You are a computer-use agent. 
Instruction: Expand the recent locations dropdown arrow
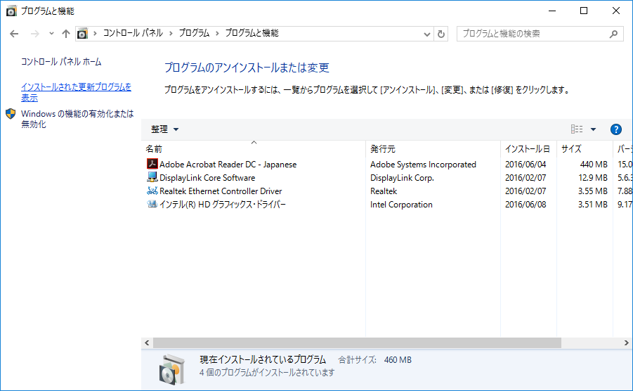51,34
